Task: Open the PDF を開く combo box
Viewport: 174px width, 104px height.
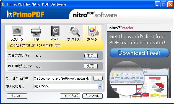Action: 68,87
